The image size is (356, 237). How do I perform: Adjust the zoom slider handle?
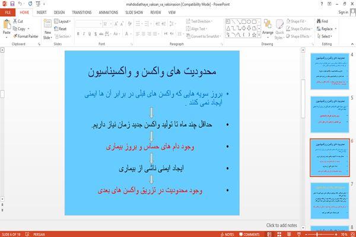pos(317,234)
